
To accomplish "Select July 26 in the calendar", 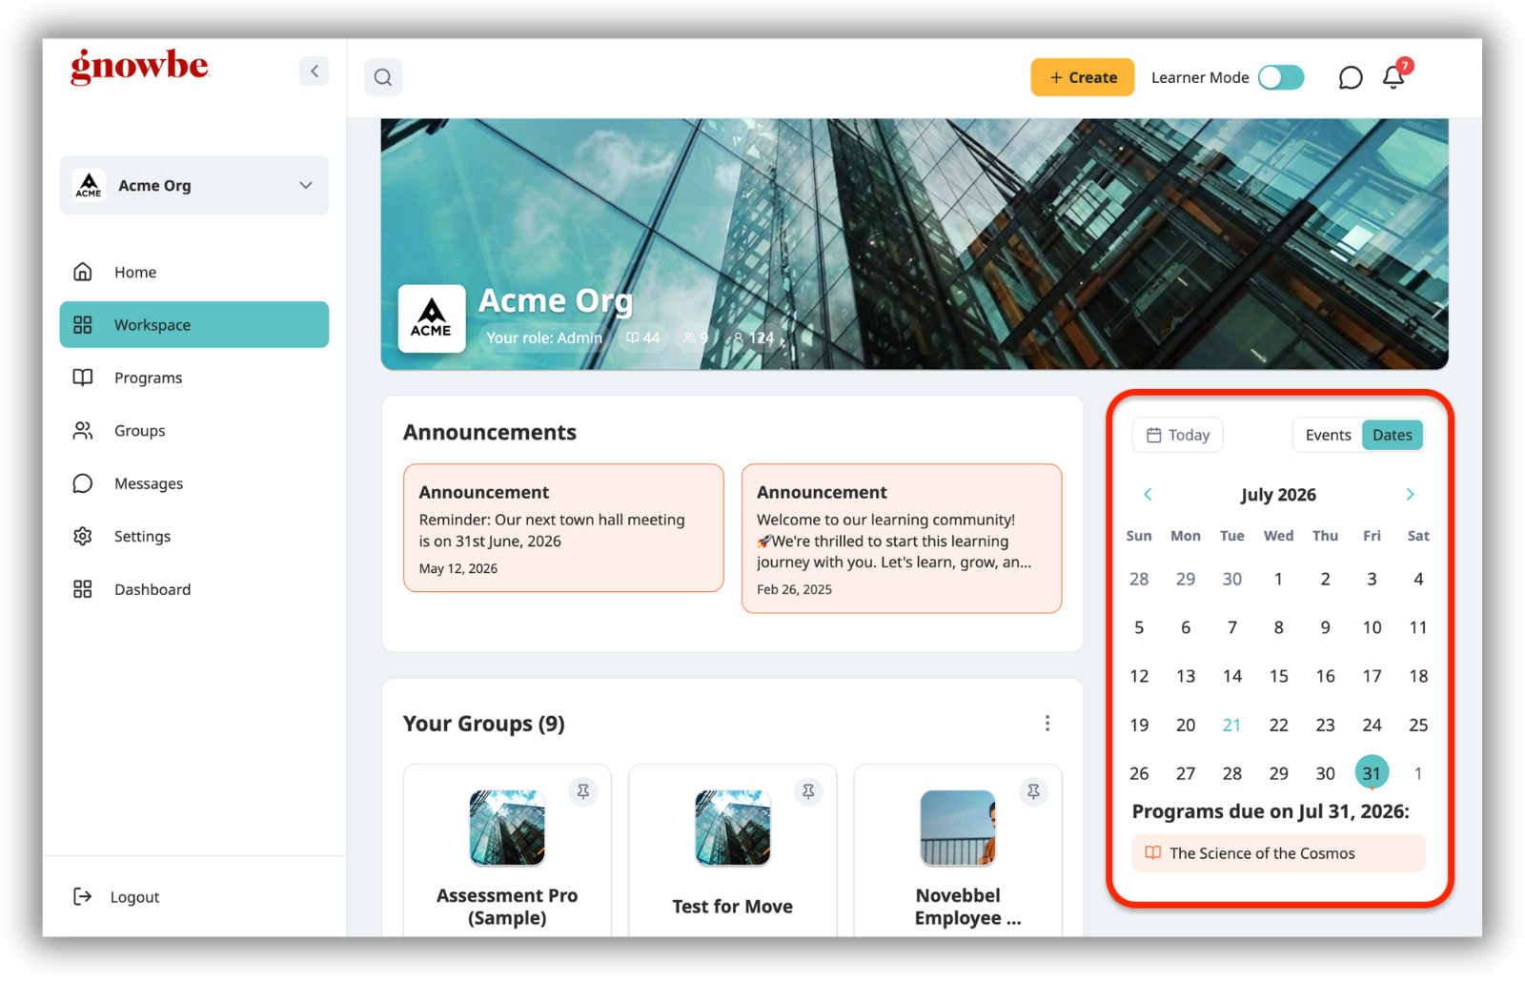I will (x=1139, y=773).
